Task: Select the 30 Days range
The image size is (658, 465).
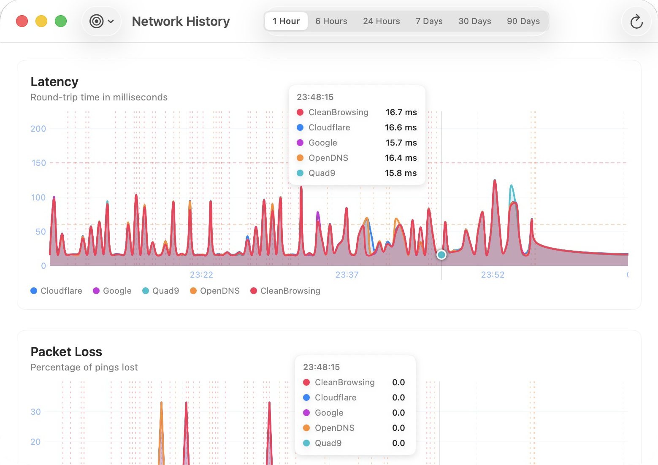Action: pos(475,21)
